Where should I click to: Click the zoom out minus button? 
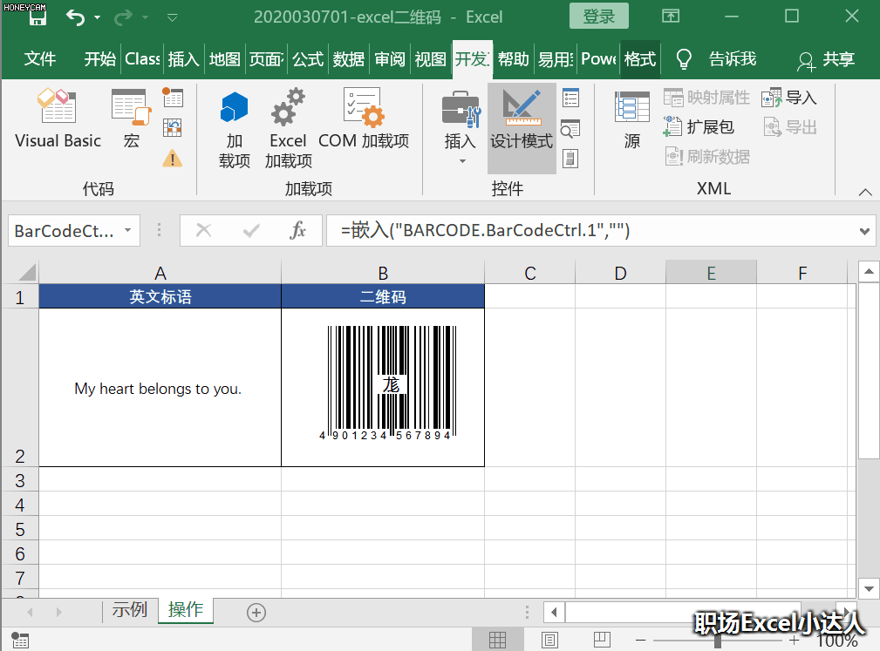(x=640, y=640)
